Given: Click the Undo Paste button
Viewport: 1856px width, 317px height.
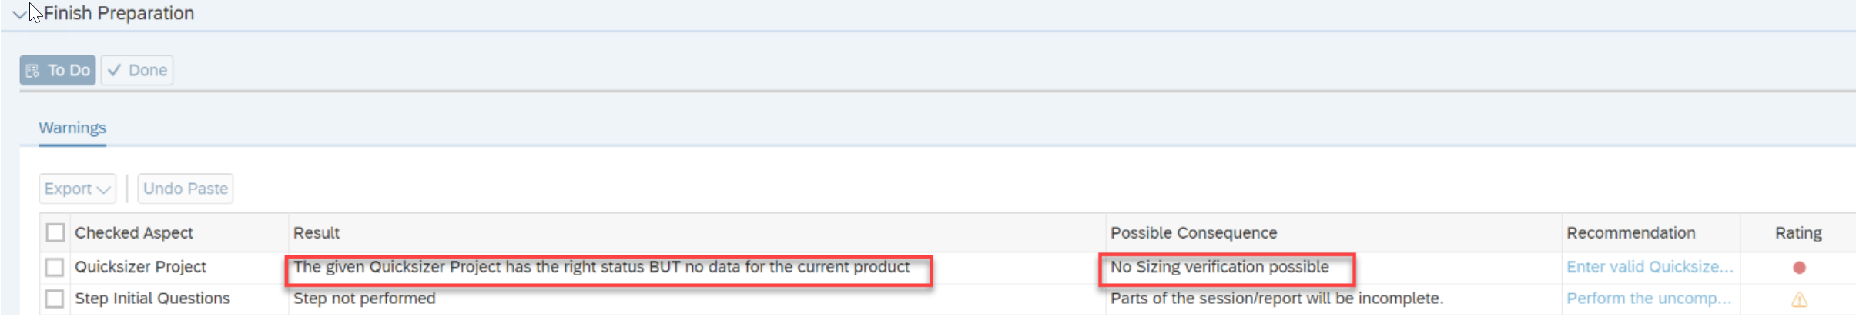Looking at the screenshot, I should [x=185, y=189].
